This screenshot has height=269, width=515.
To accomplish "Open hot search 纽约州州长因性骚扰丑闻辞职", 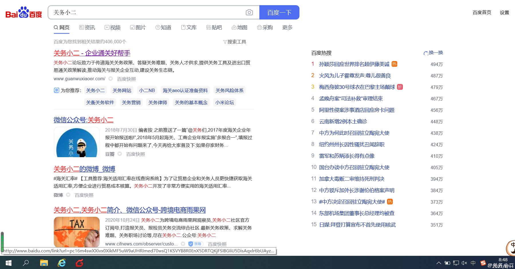I will pyautogui.click(x=352, y=145).
